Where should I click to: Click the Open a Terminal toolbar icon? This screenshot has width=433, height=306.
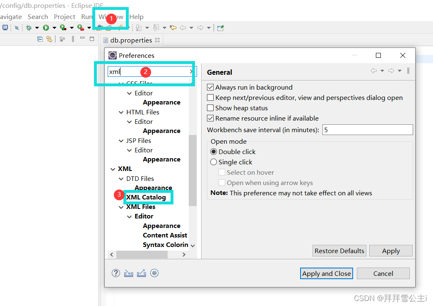pos(5,28)
